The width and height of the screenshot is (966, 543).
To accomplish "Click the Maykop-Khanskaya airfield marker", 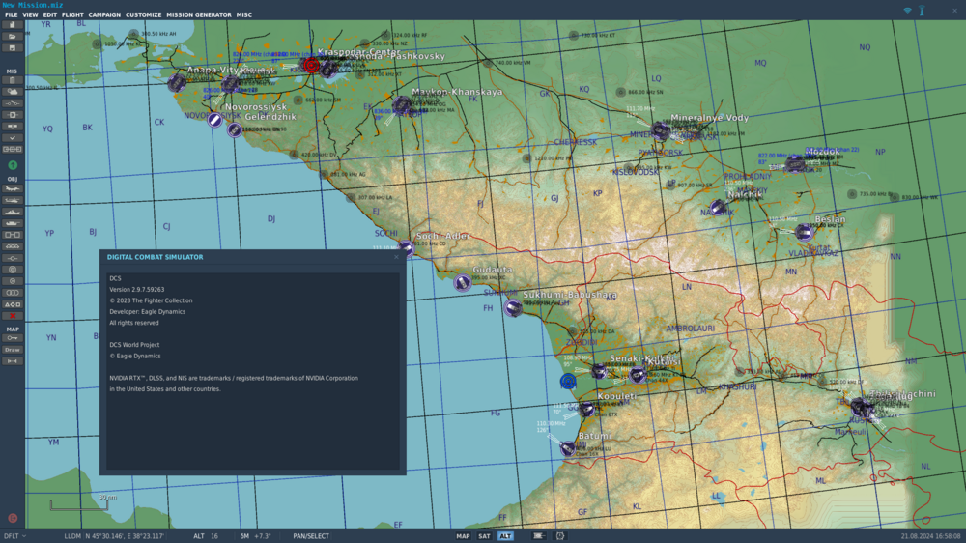I will pyautogui.click(x=402, y=104).
